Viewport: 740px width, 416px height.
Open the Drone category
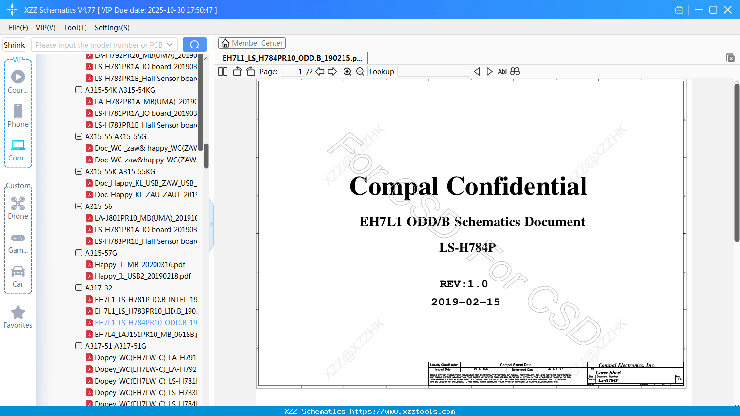pos(18,208)
